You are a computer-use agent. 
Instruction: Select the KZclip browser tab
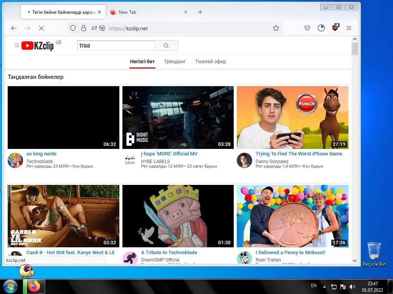pos(63,12)
